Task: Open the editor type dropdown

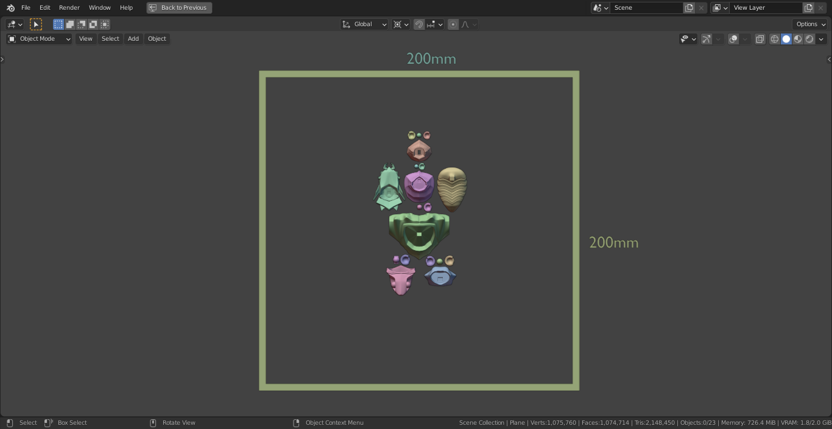Action: [x=15, y=24]
